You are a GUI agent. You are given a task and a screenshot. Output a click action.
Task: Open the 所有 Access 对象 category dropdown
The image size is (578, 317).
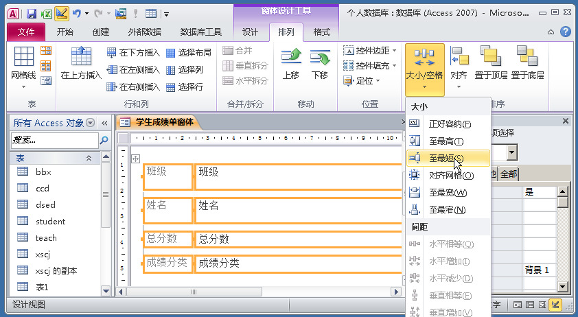tap(91, 122)
